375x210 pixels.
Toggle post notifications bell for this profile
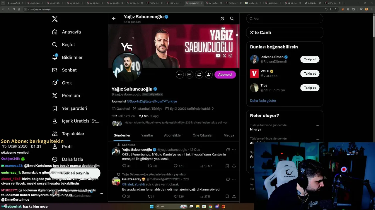click(x=199, y=75)
